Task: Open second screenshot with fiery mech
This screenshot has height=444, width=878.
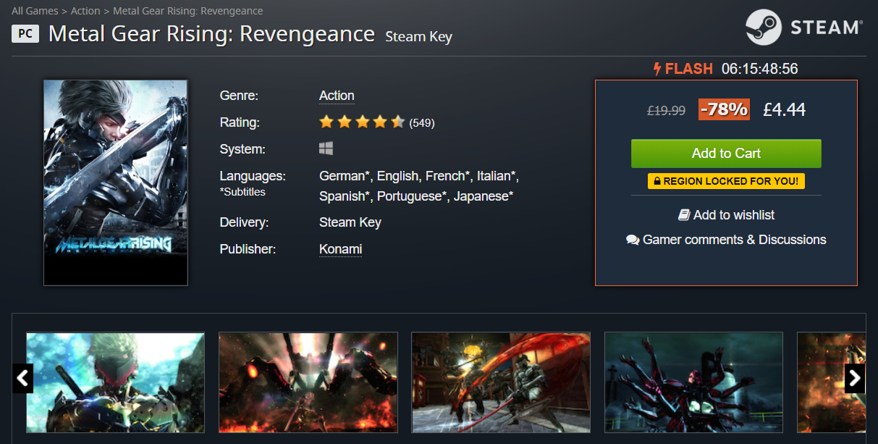Action: pyautogui.click(x=308, y=382)
